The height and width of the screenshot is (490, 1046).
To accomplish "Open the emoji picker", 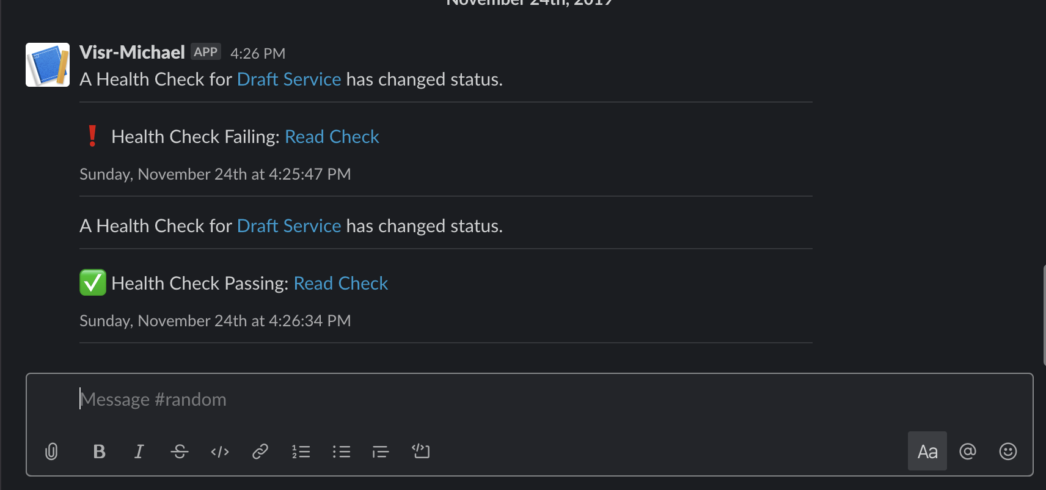I will (x=1008, y=451).
